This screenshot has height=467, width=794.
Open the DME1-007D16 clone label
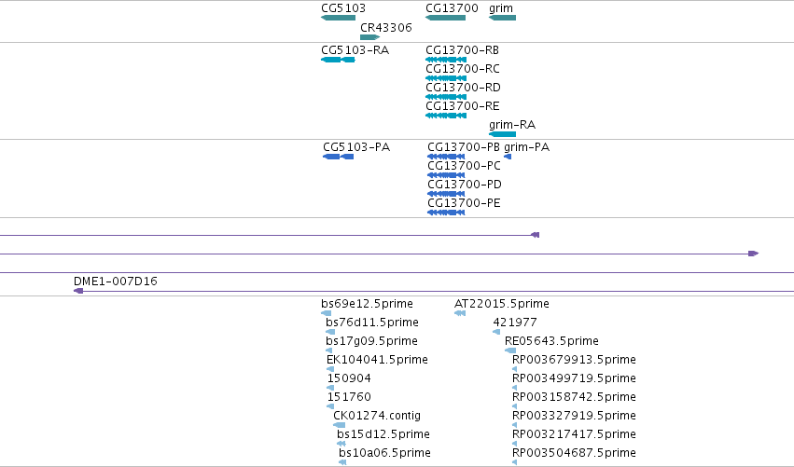pyautogui.click(x=116, y=282)
